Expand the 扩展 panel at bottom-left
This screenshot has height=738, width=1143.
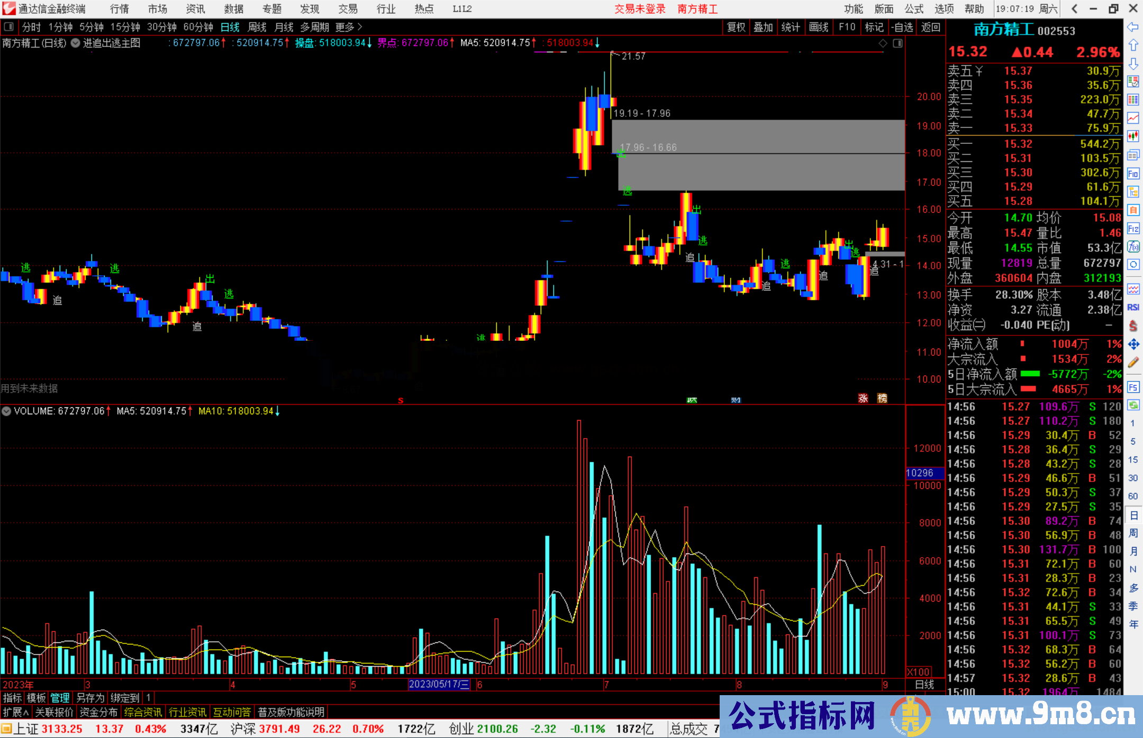coord(16,712)
